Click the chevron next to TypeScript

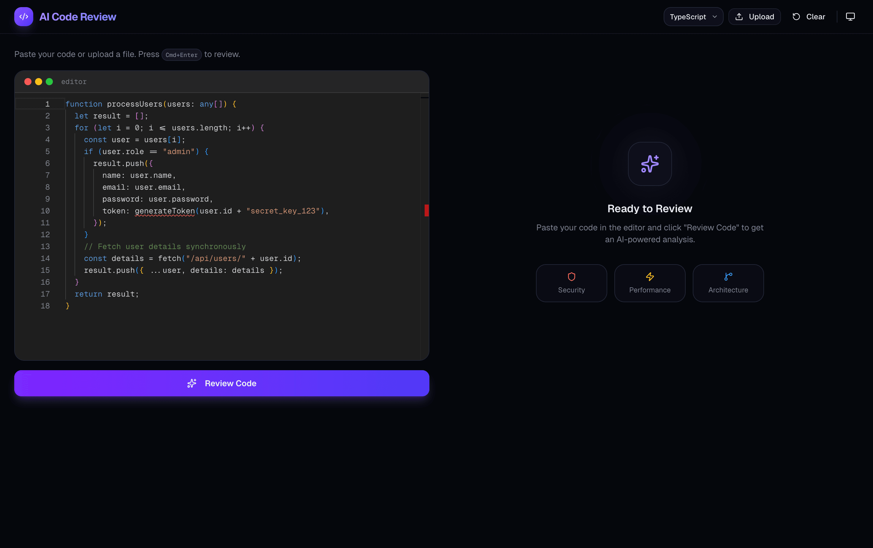pos(714,16)
